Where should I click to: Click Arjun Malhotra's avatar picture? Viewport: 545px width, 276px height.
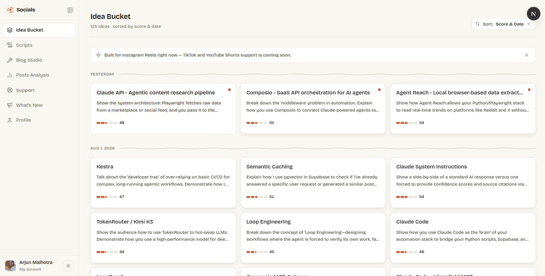pyautogui.click(x=11, y=266)
